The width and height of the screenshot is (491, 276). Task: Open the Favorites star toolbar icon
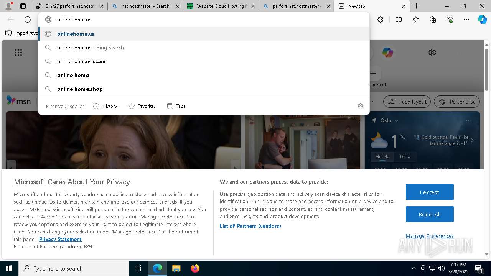pyautogui.click(x=416, y=20)
